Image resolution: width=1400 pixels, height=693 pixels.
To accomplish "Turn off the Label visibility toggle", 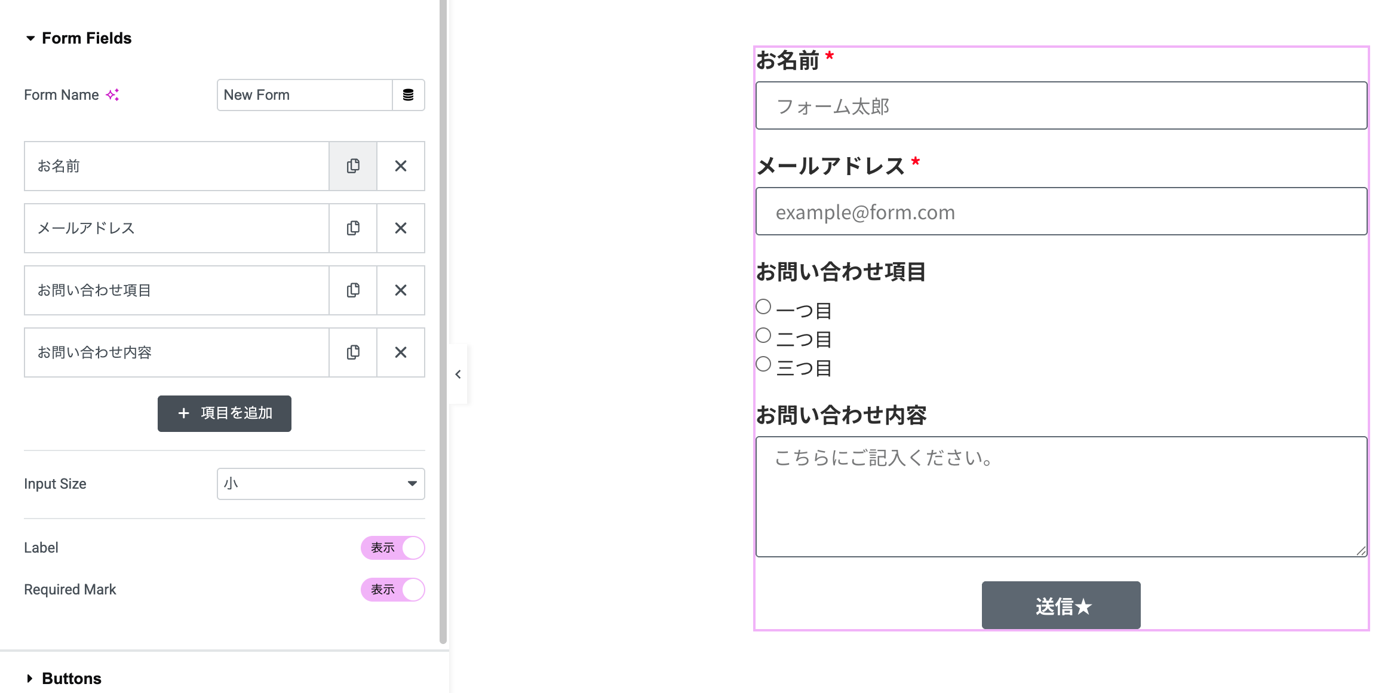I will tap(392, 547).
